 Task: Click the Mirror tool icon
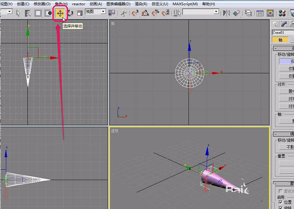pos(226,13)
